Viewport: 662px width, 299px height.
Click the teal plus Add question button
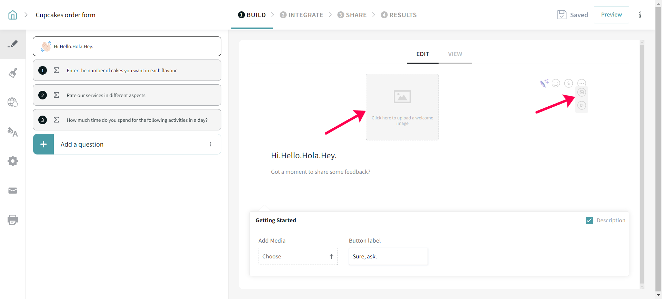[x=43, y=144]
